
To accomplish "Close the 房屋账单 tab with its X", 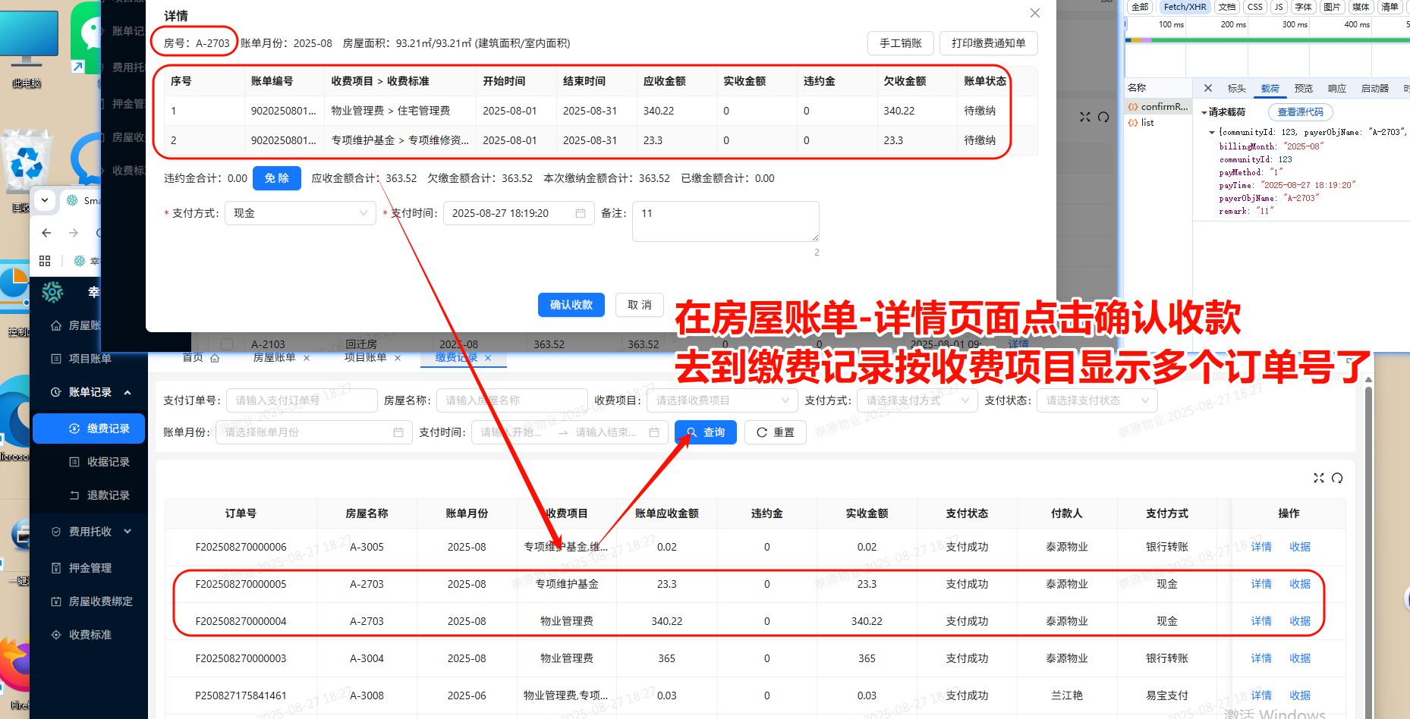I will (307, 358).
